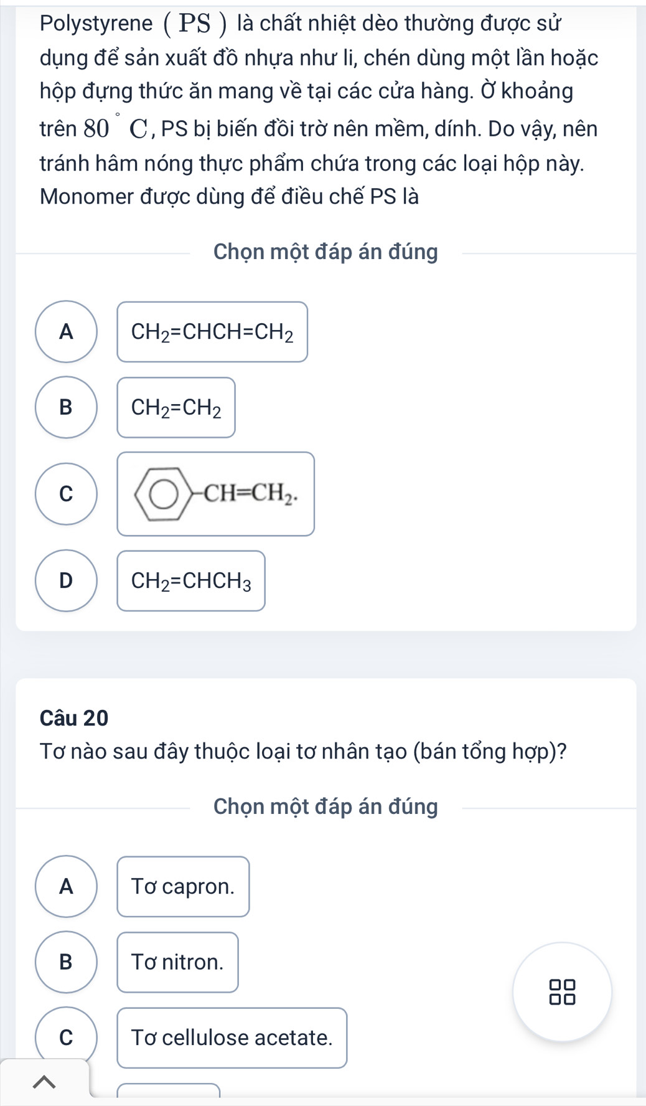Click the Câu 20 question text about tơ
Screen dimensions: 646x1106
(x=303, y=752)
